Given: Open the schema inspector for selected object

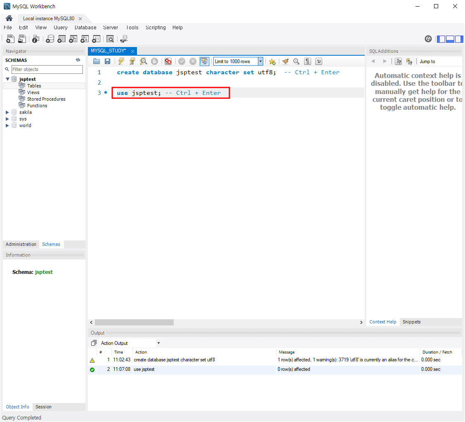Looking at the screenshot, I should pyautogui.click(x=35, y=39).
